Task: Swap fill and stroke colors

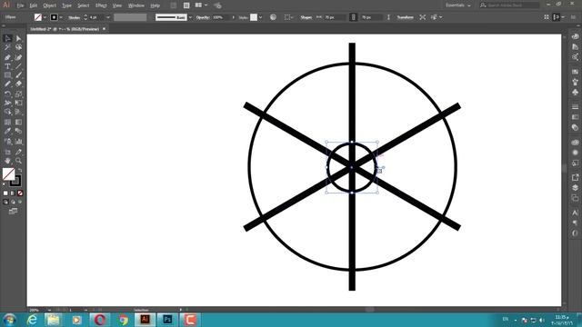Action: click(x=20, y=170)
